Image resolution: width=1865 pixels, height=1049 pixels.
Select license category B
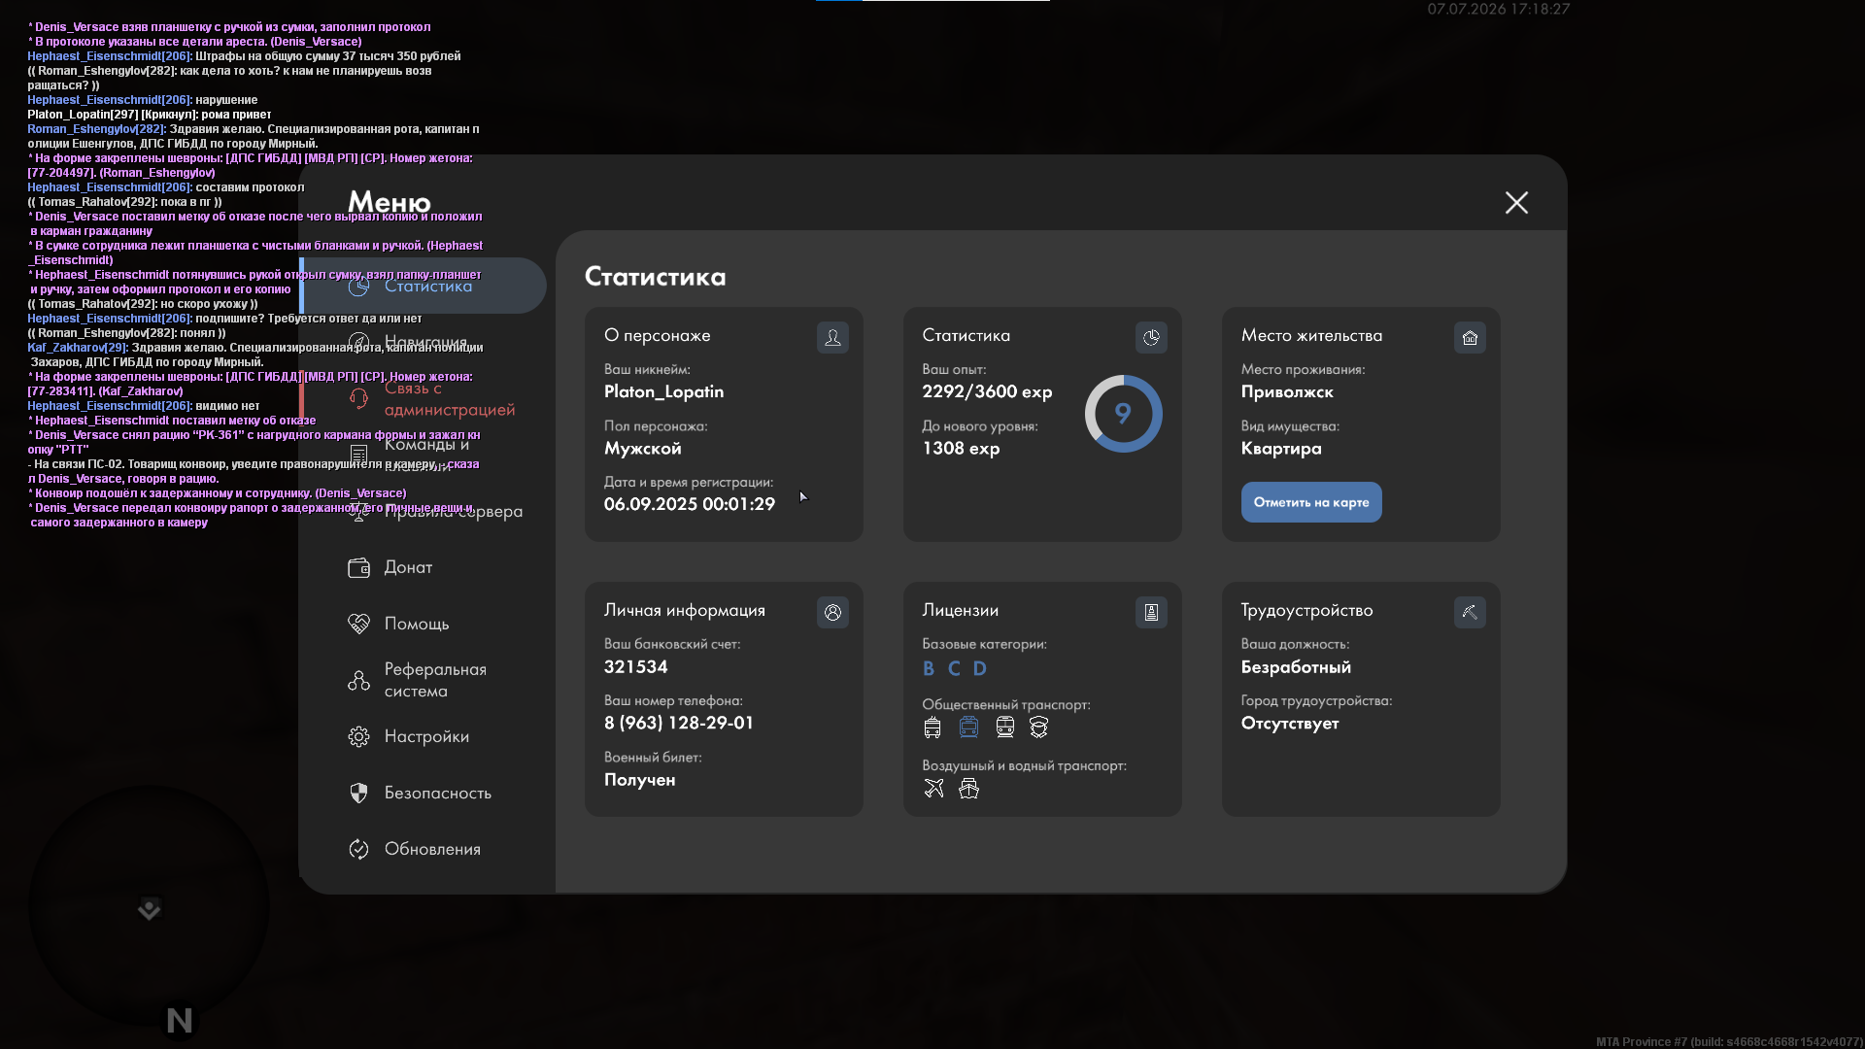(929, 668)
